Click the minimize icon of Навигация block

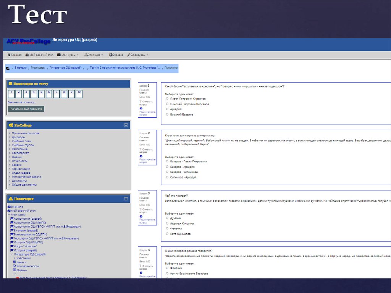(126, 199)
